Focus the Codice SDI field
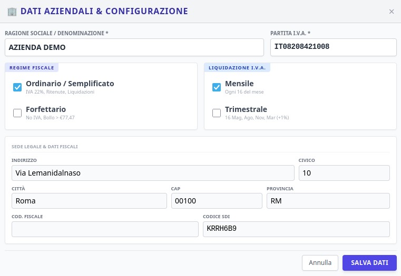 tap(296, 229)
